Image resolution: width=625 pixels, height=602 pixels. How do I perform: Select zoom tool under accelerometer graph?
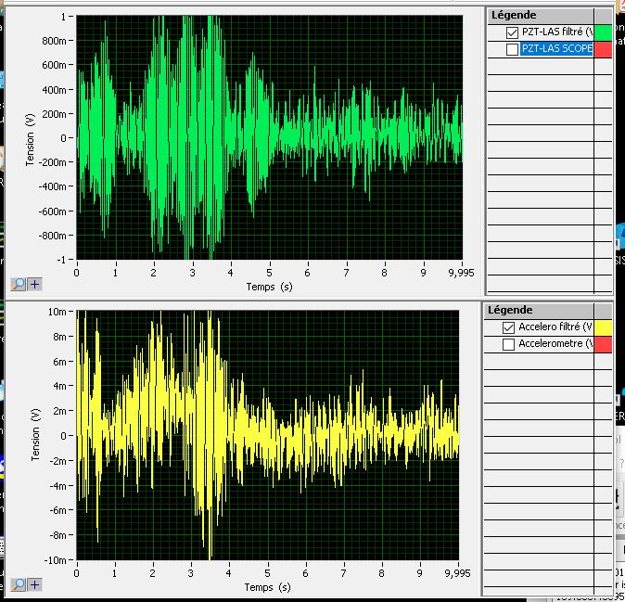pos(19,584)
